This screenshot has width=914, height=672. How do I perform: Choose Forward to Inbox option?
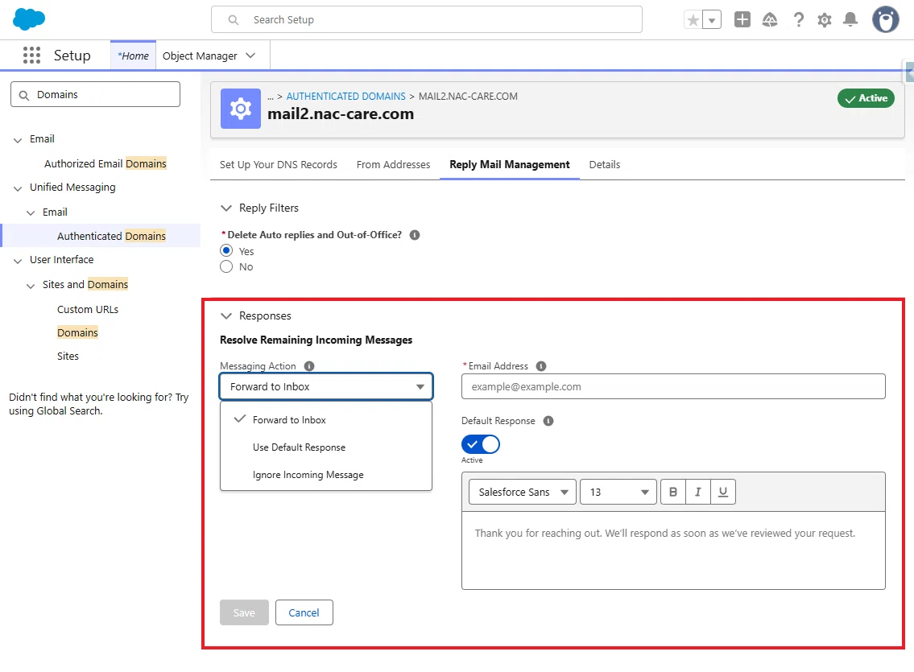pyautogui.click(x=326, y=420)
